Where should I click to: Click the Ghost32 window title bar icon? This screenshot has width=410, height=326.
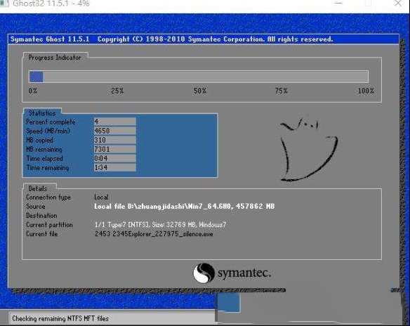4,4
